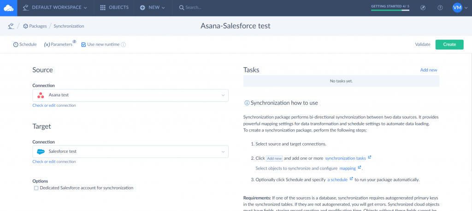Viewport: 472px width, 211px height.
Task: Click the Skyvia cloud logo
Action: (9, 8)
